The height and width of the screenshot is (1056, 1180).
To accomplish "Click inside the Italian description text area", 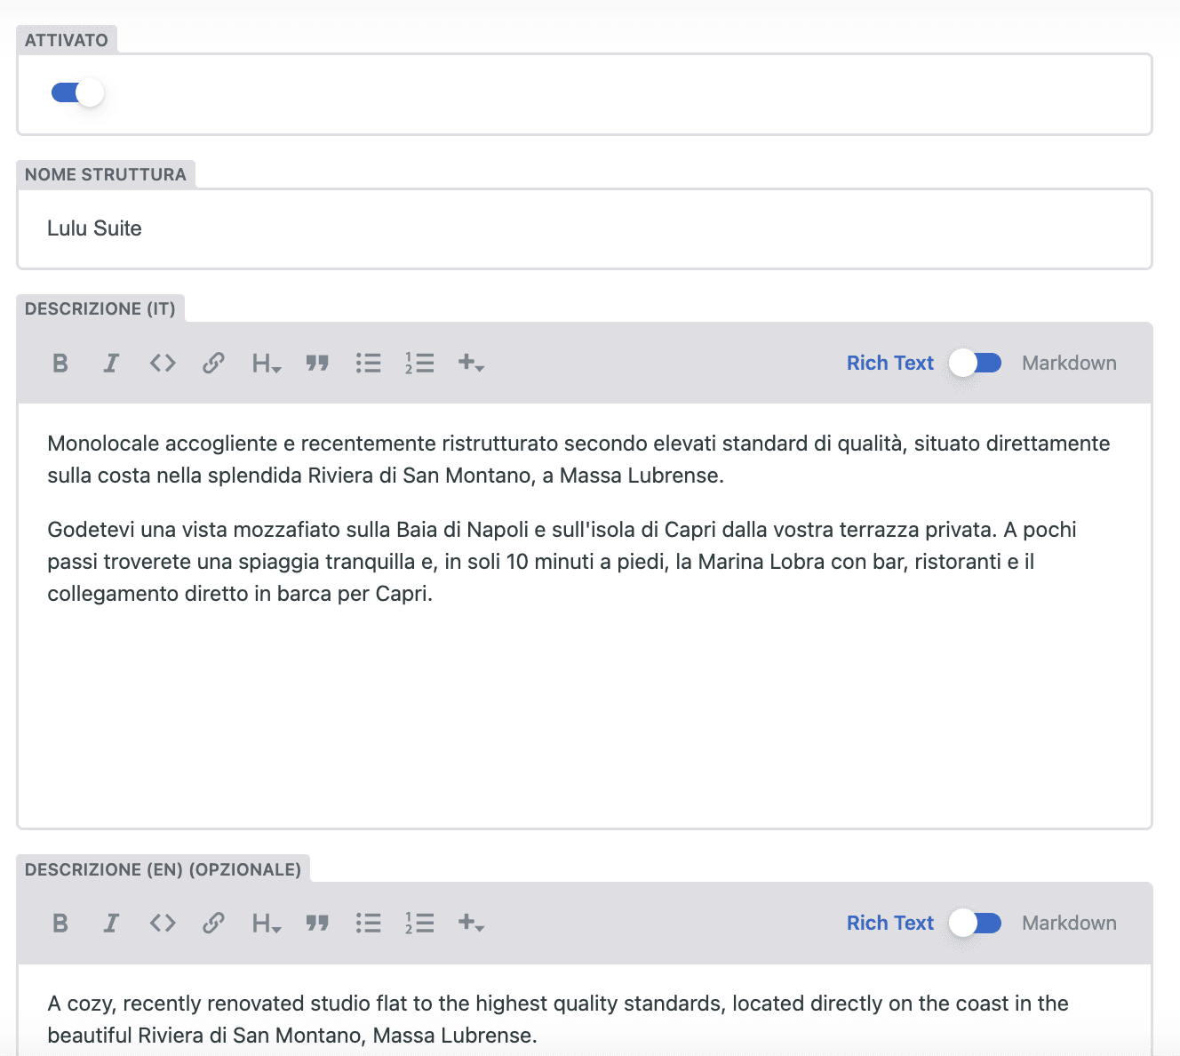I will click(x=585, y=616).
